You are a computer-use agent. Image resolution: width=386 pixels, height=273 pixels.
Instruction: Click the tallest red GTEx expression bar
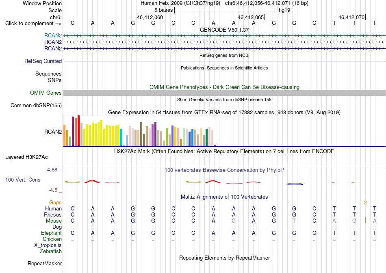pyautogui.click(x=78, y=130)
